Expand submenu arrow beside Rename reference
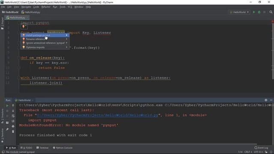Image resolution: width=274 pixels, height=154 pixels. click(x=67, y=39)
